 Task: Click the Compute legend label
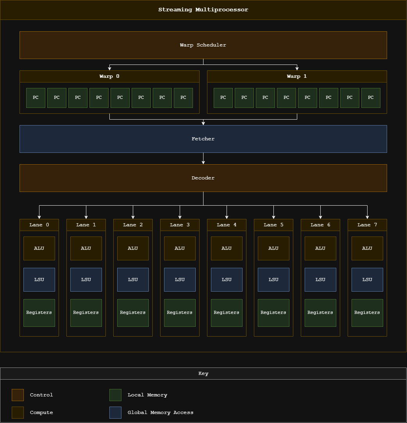[41, 413]
